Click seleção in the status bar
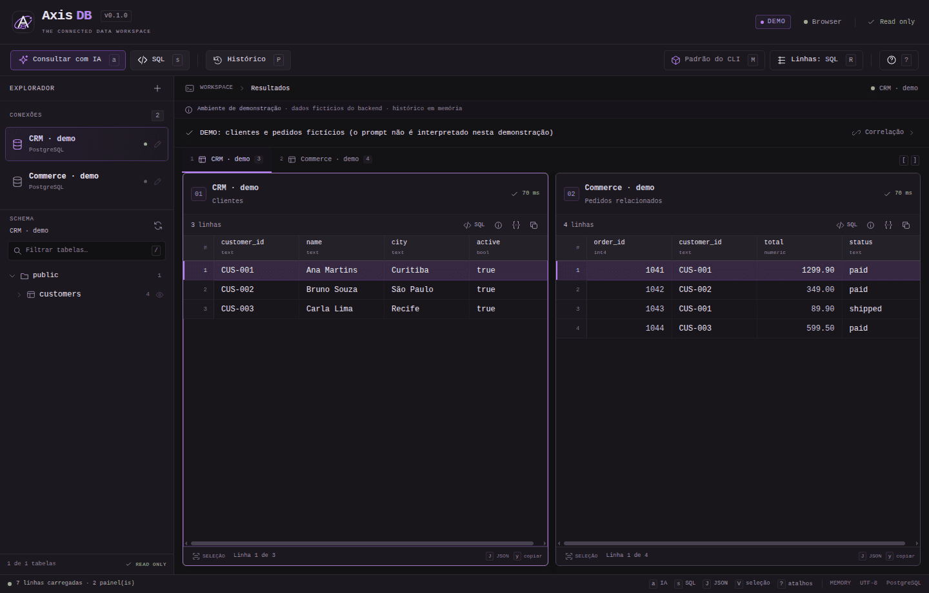The height and width of the screenshot is (593, 929). click(753, 583)
